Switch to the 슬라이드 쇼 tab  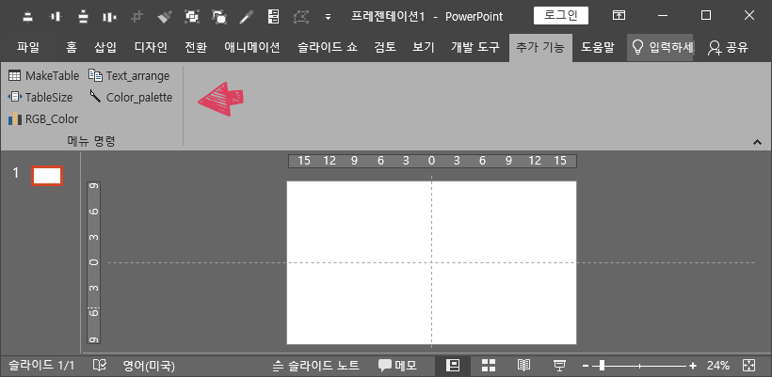click(x=327, y=47)
